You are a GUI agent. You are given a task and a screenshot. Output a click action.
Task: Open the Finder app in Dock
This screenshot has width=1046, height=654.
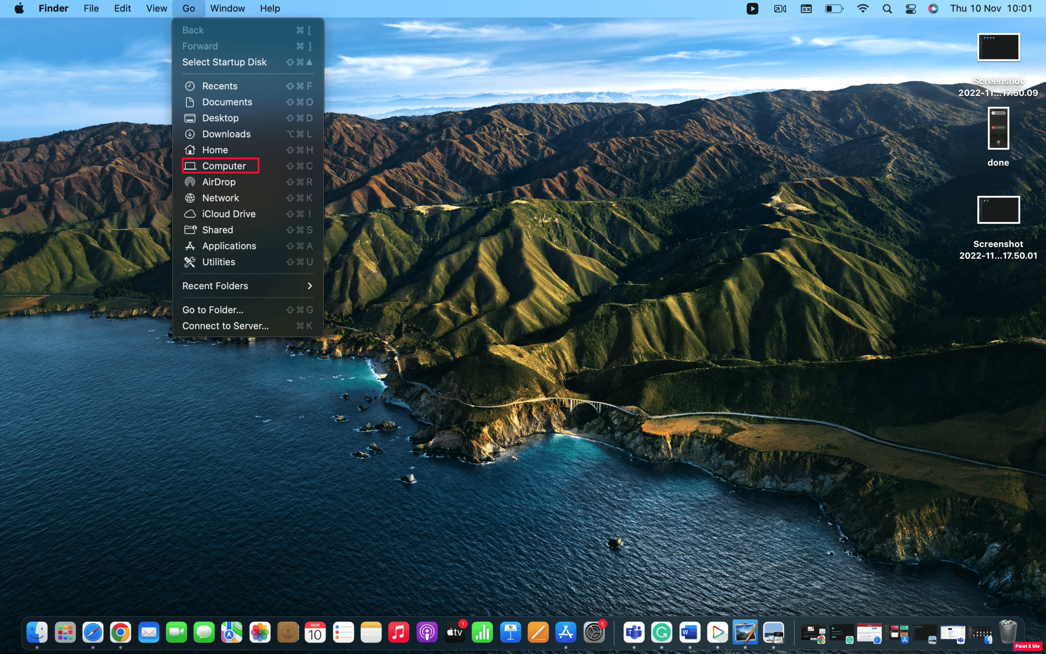coord(36,633)
